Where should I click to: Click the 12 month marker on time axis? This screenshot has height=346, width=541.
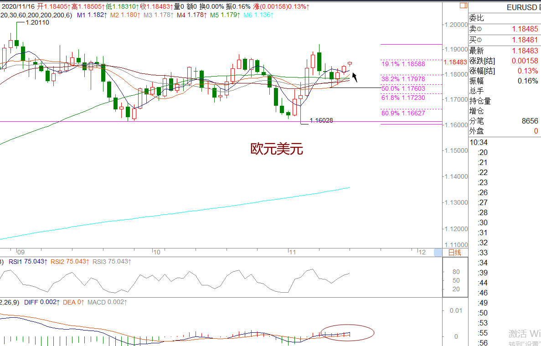422,252
